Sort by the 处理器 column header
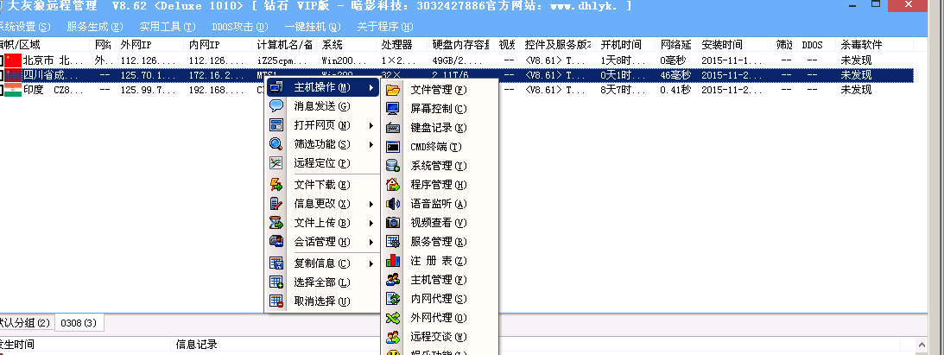944x355 pixels. tap(403, 45)
